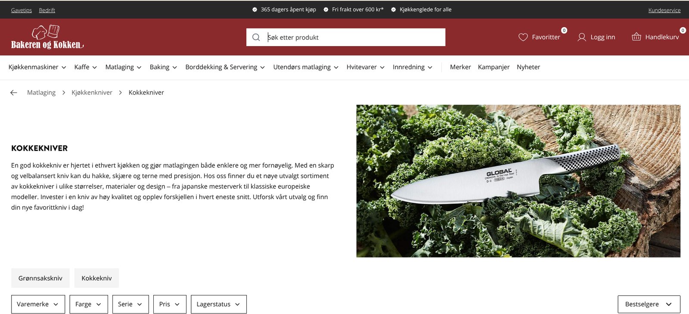Select the Kokkekniv category button
This screenshot has height=314, width=689.
[x=96, y=278]
